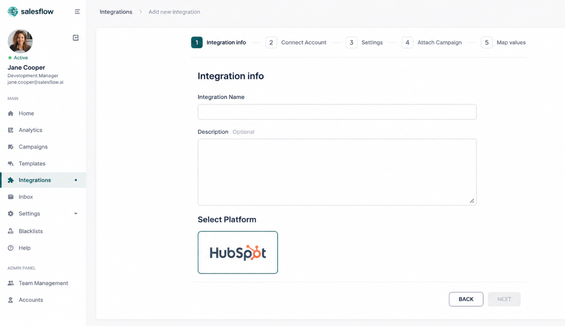565x326 pixels.
Task: Collapse sidebar with hamburger menu icon
Action: pyautogui.click(x=77, y=12)
